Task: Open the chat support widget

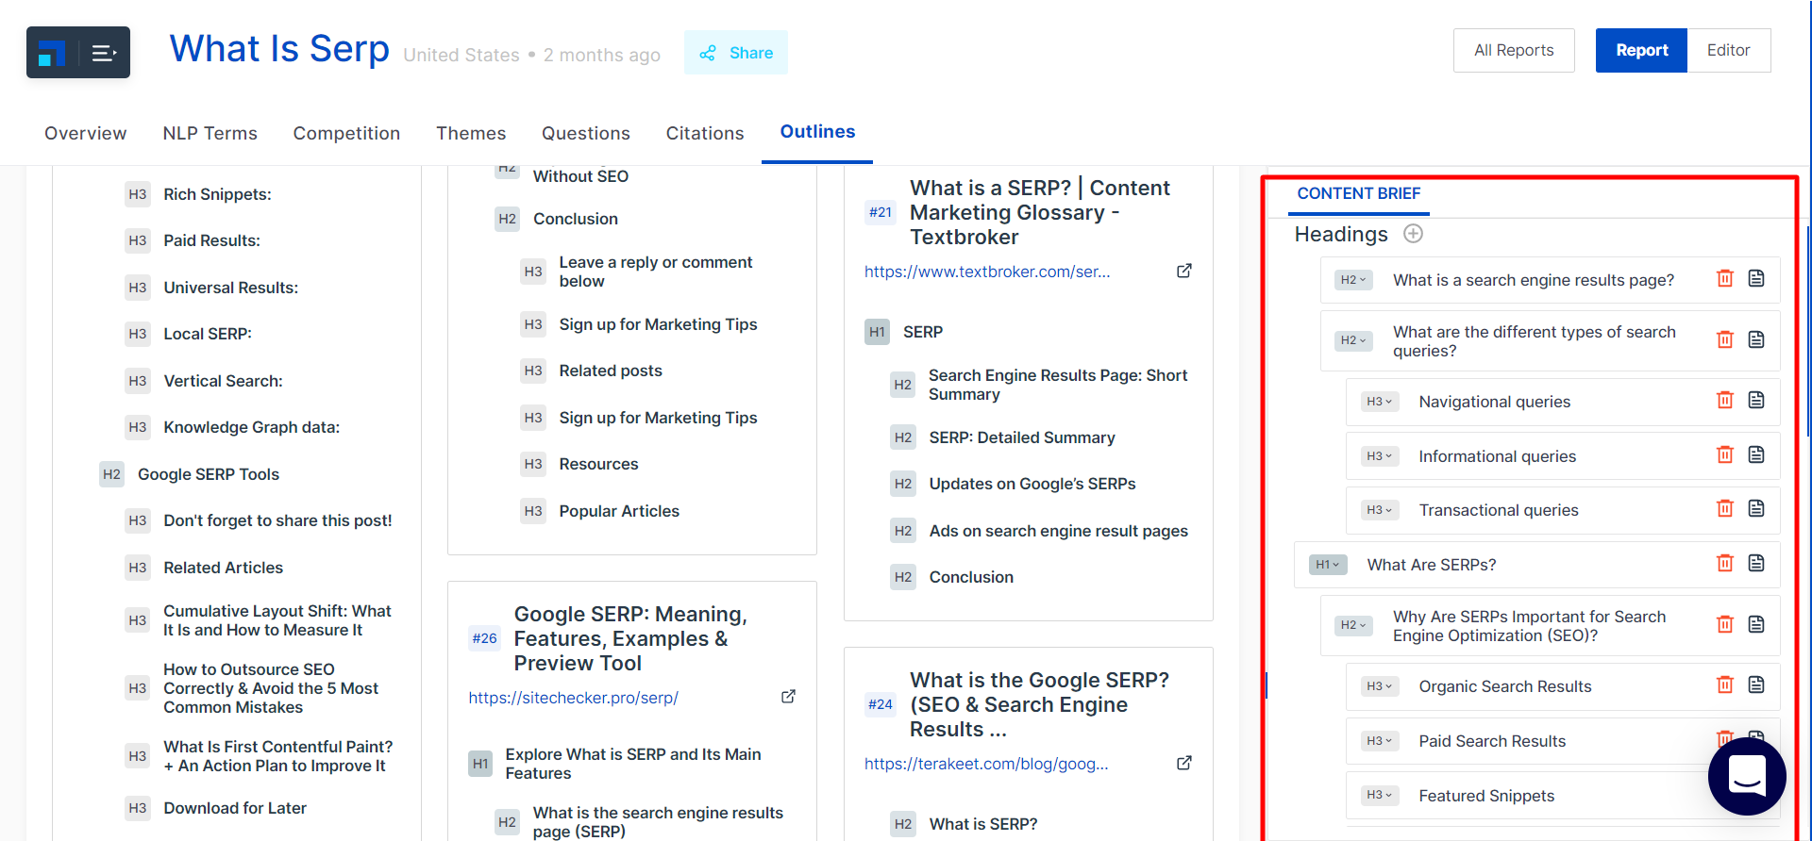Action: [x=1747, y=776]
